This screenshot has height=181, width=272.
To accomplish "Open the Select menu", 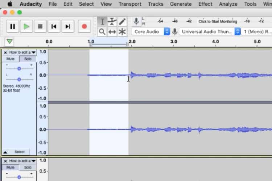I will [x=86, y=4].
